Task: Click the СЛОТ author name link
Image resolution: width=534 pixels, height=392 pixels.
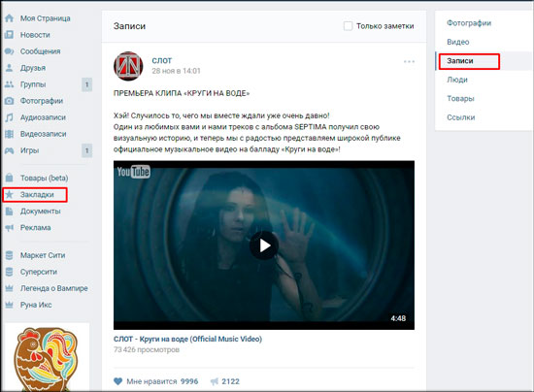Action: click(x=162, y=60)
